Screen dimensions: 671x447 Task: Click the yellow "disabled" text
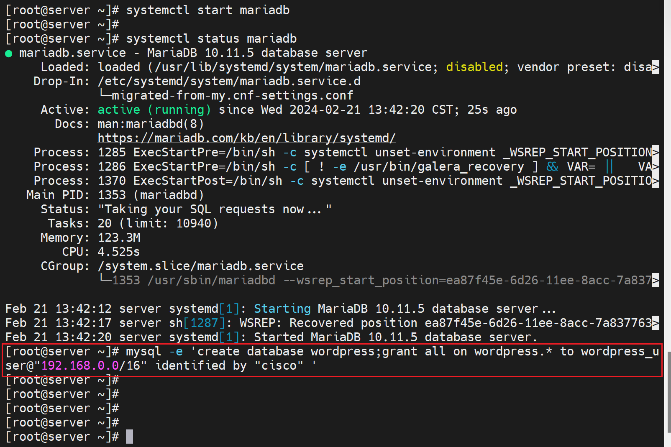[474, 67]
